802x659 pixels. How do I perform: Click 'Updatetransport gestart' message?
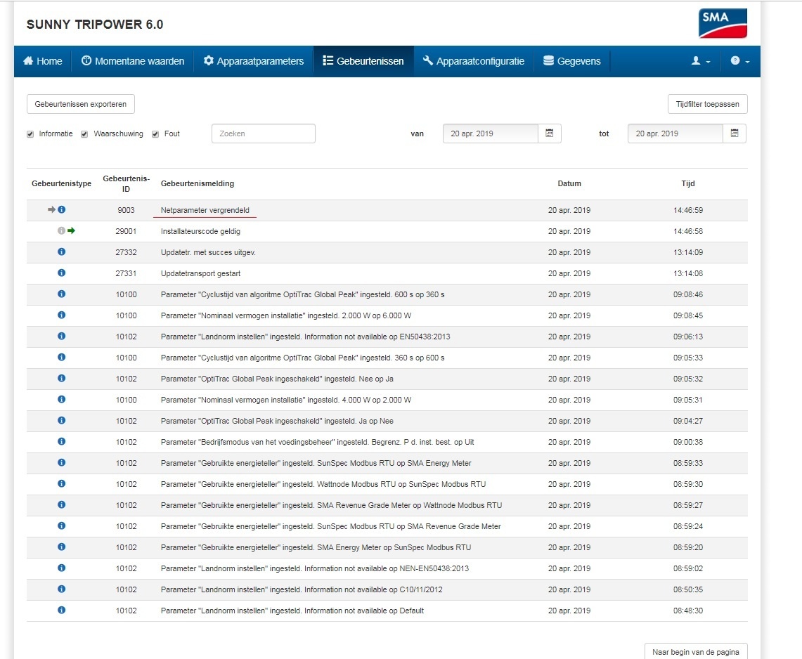tap(200, 273)
